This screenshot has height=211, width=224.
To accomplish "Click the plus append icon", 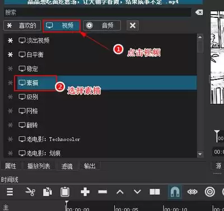I will pyautogui.click(x=85, y=192).
